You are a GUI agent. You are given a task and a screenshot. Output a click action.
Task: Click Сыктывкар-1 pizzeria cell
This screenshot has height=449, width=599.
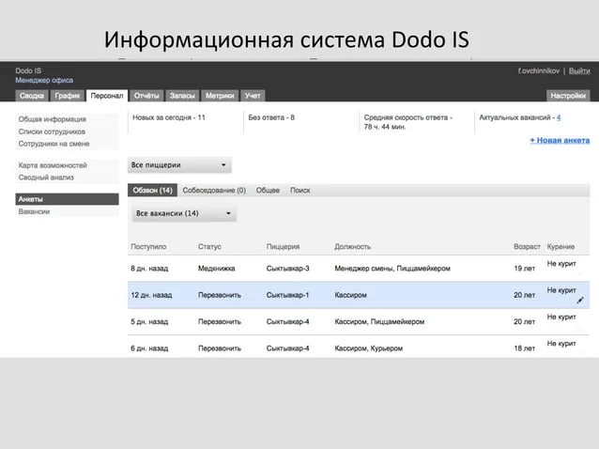point(287,295)
